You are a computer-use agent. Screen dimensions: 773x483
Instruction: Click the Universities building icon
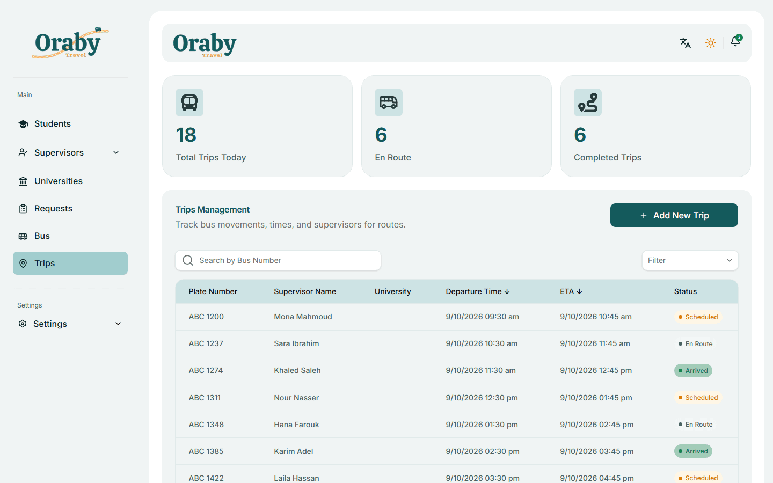[x=23, y=181]
